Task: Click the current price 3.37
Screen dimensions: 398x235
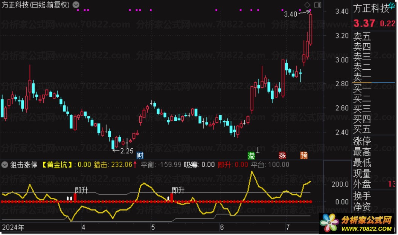Action: [x=364, y=23]
